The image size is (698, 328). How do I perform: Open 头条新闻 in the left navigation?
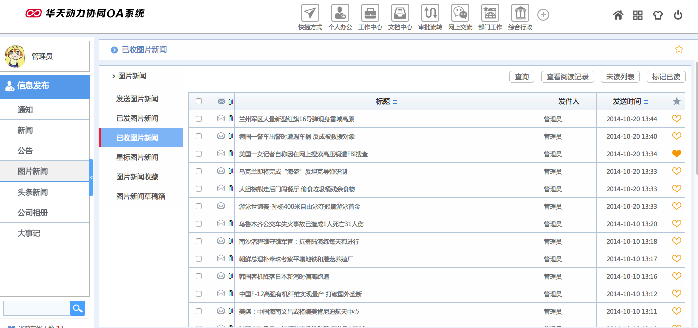[33, 192]
